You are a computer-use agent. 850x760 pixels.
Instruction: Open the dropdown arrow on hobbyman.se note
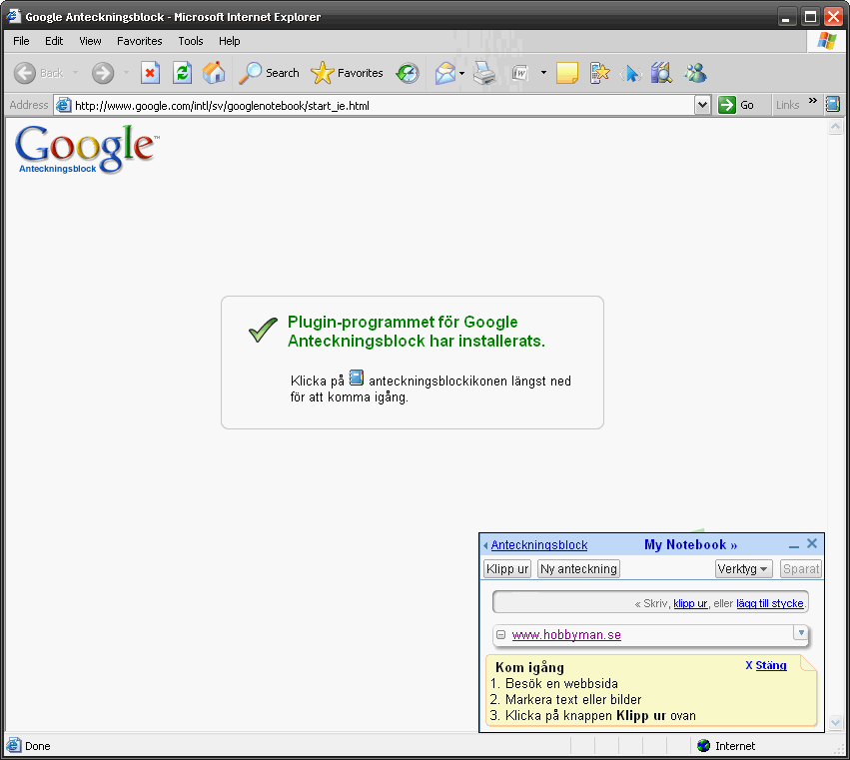pyautogui.click(x=800, y=632)
